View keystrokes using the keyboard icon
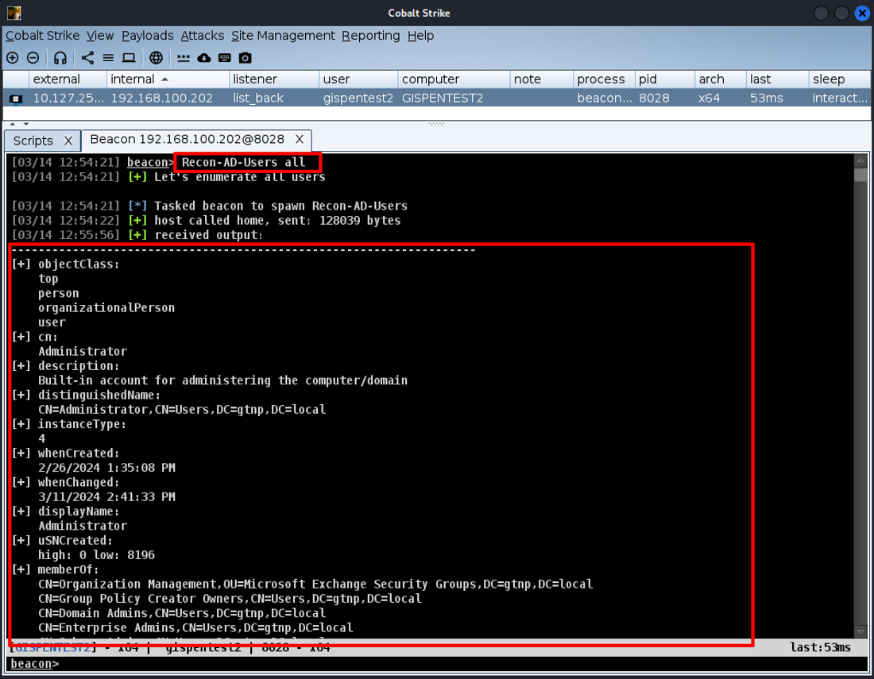 (225, 58)
